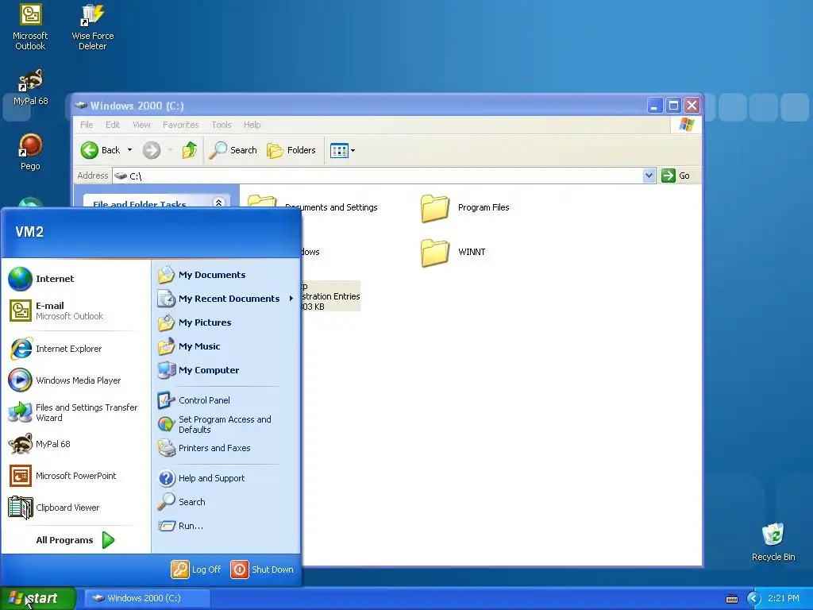Show hidden tray icons arrow
Viewport: 813px width, 610px height.
pyautogui.click(x=753, y=599)
